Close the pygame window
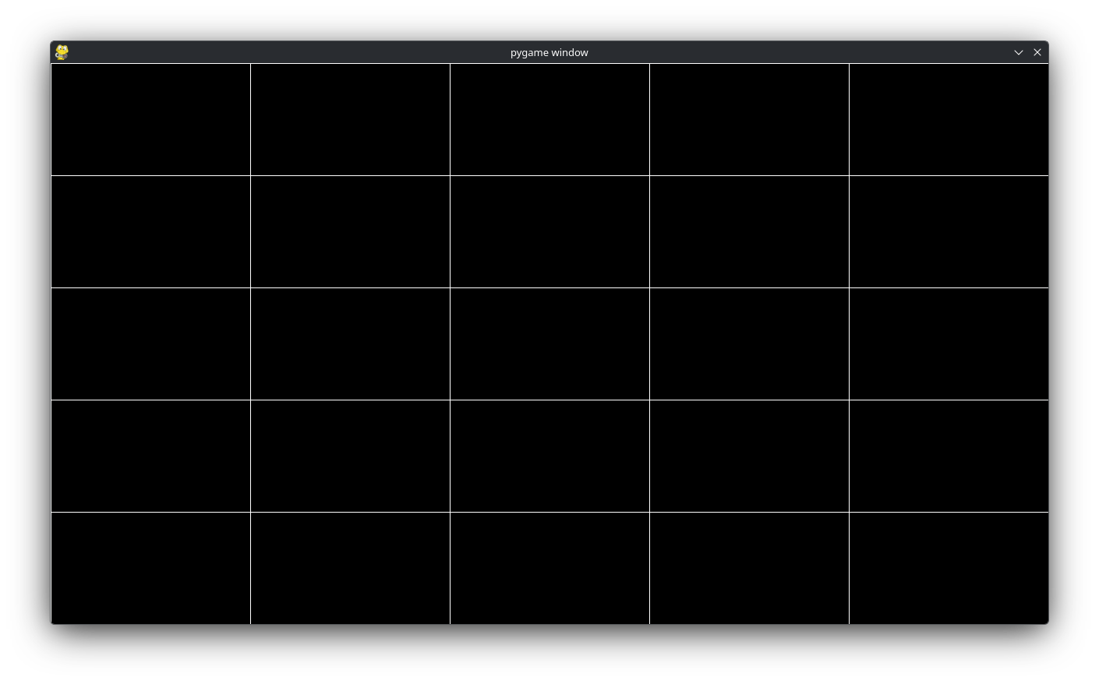Viewport: 1099px width, 684px height. pyautogui.click(x=1037, y=52)
